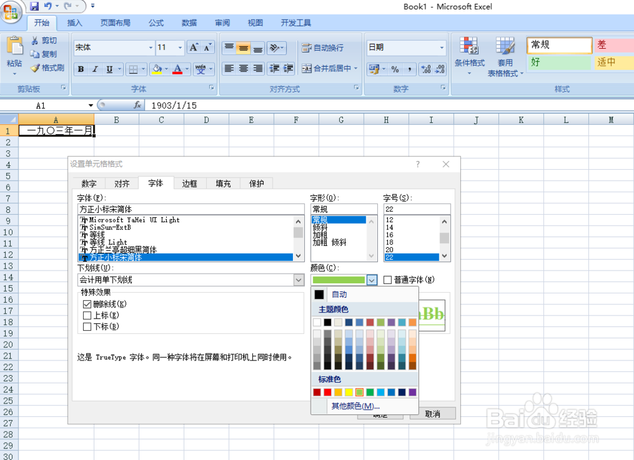The image size is (634, 460).
Task: Switch to the 填充 dialog tab
Action: 223,184
